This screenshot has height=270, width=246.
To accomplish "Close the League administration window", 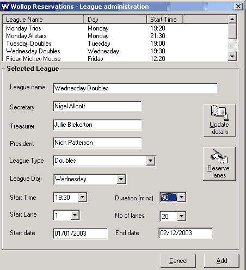I will pos(238,7).
